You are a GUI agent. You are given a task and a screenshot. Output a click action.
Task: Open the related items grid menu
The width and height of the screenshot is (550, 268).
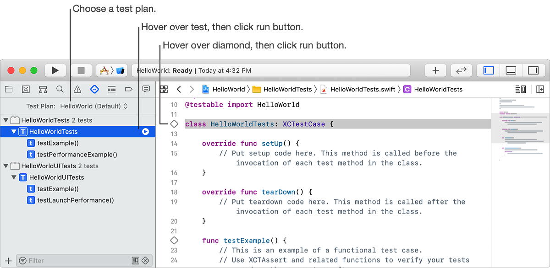(164, 89)
